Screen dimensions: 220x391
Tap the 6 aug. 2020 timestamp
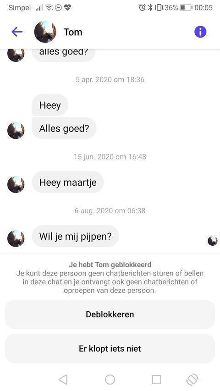point(110,211)
